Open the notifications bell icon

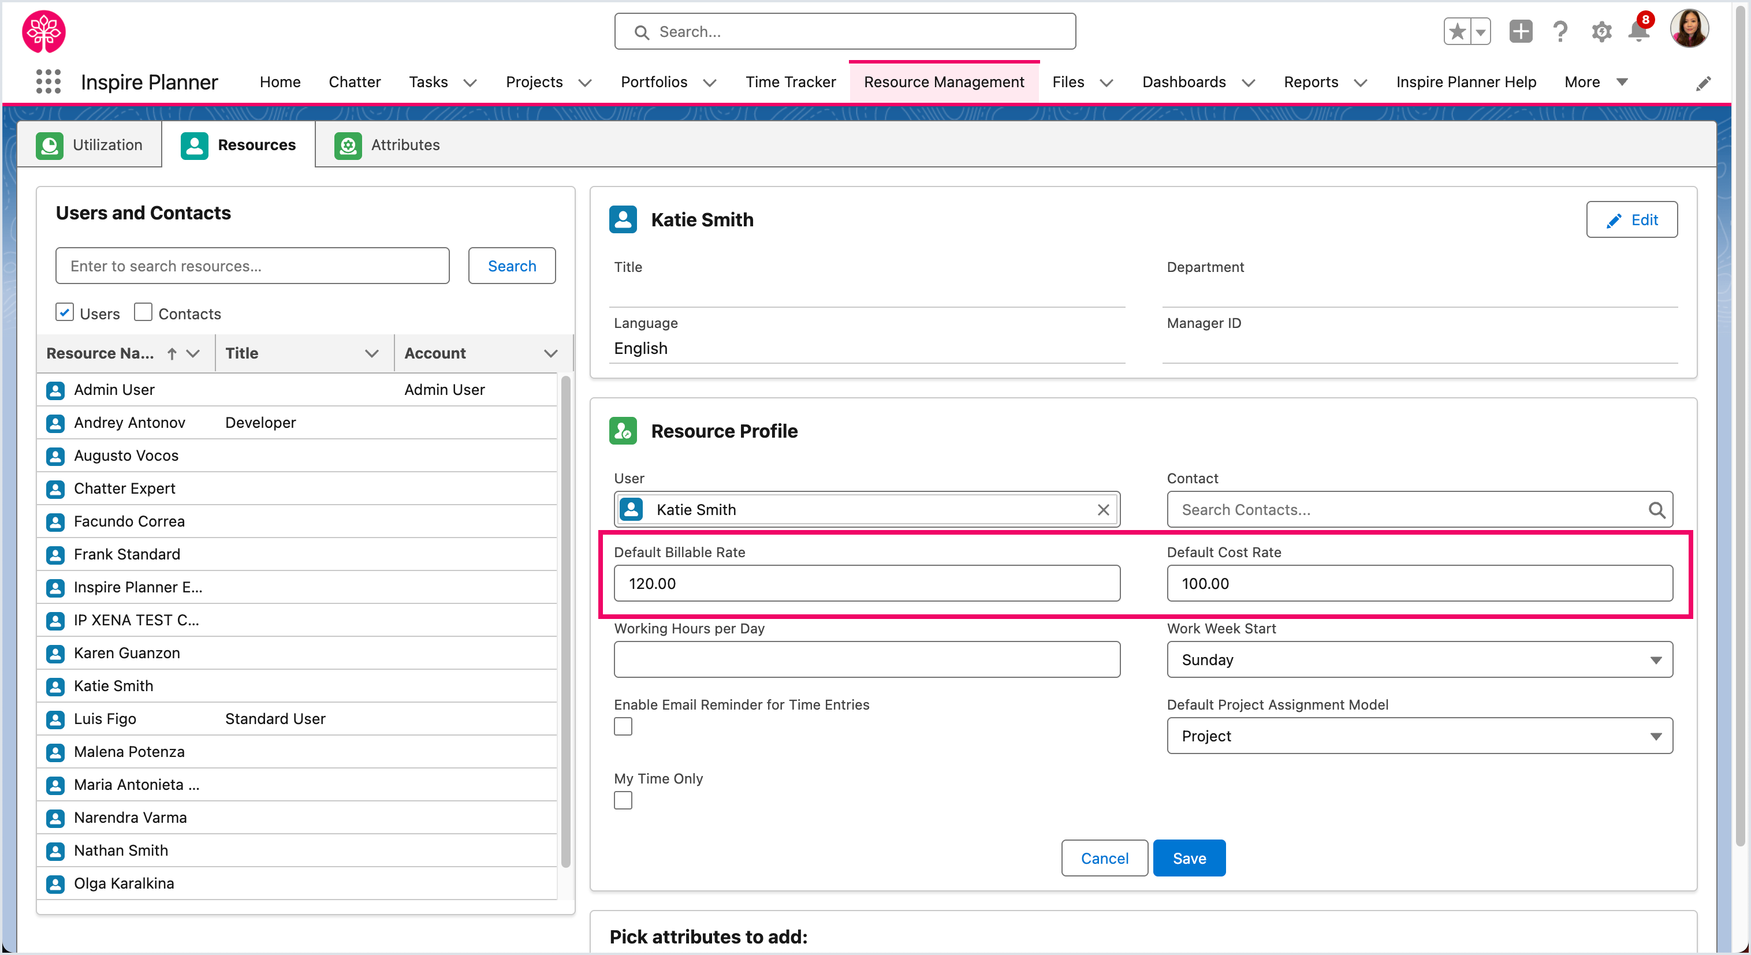[1639, 31]
